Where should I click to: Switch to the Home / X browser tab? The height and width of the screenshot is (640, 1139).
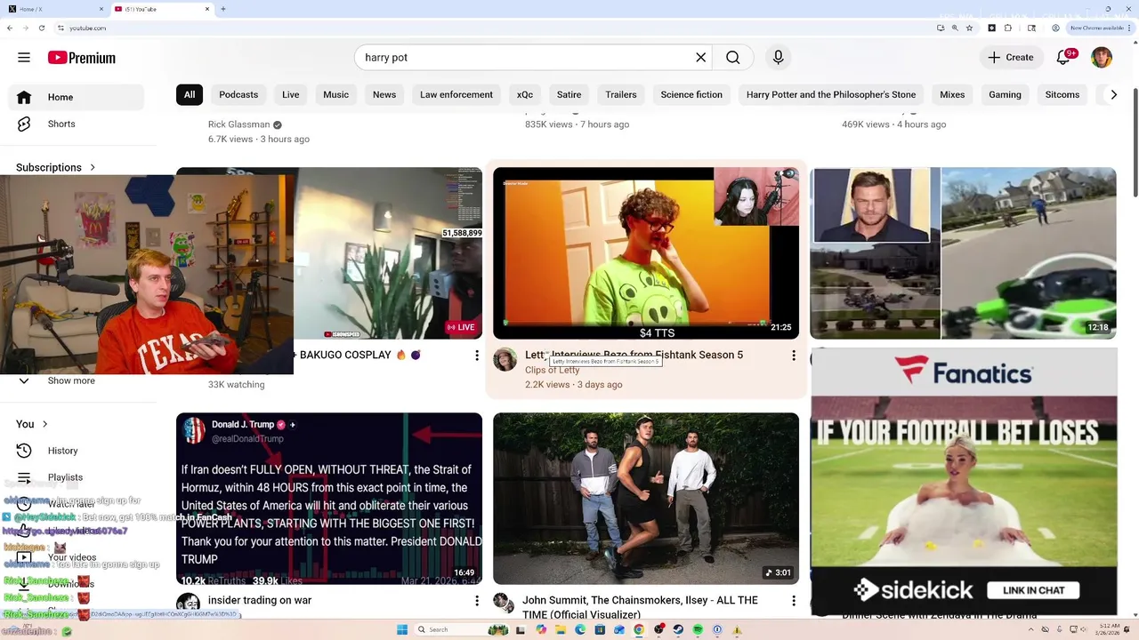(x=53, y=9)
